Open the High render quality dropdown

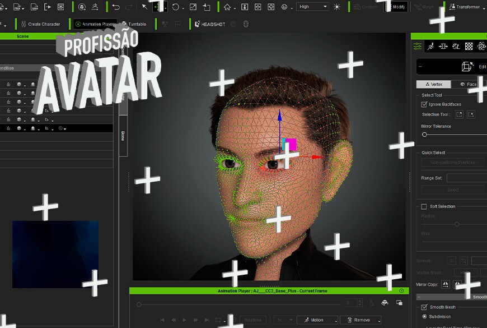(312, 7)
